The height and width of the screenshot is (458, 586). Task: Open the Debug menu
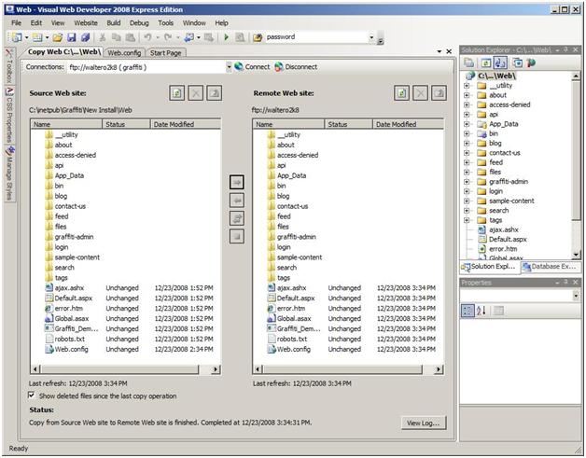click(x=139, y=22)
